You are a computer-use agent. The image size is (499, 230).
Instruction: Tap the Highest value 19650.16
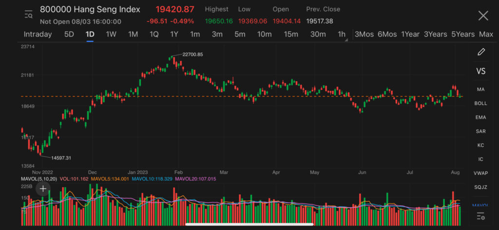(x=219, y=21)
